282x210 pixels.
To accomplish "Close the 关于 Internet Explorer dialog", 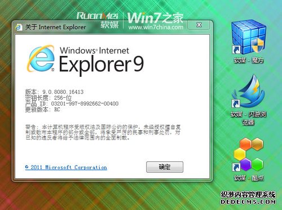I will click(199, 25).
